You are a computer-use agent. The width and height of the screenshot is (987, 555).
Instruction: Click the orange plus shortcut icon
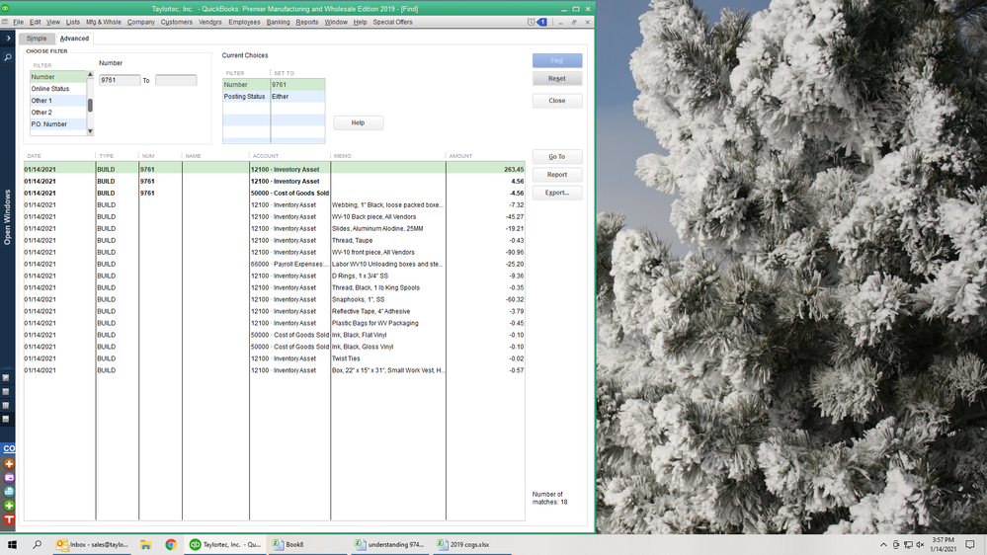[x=9, y=463]
